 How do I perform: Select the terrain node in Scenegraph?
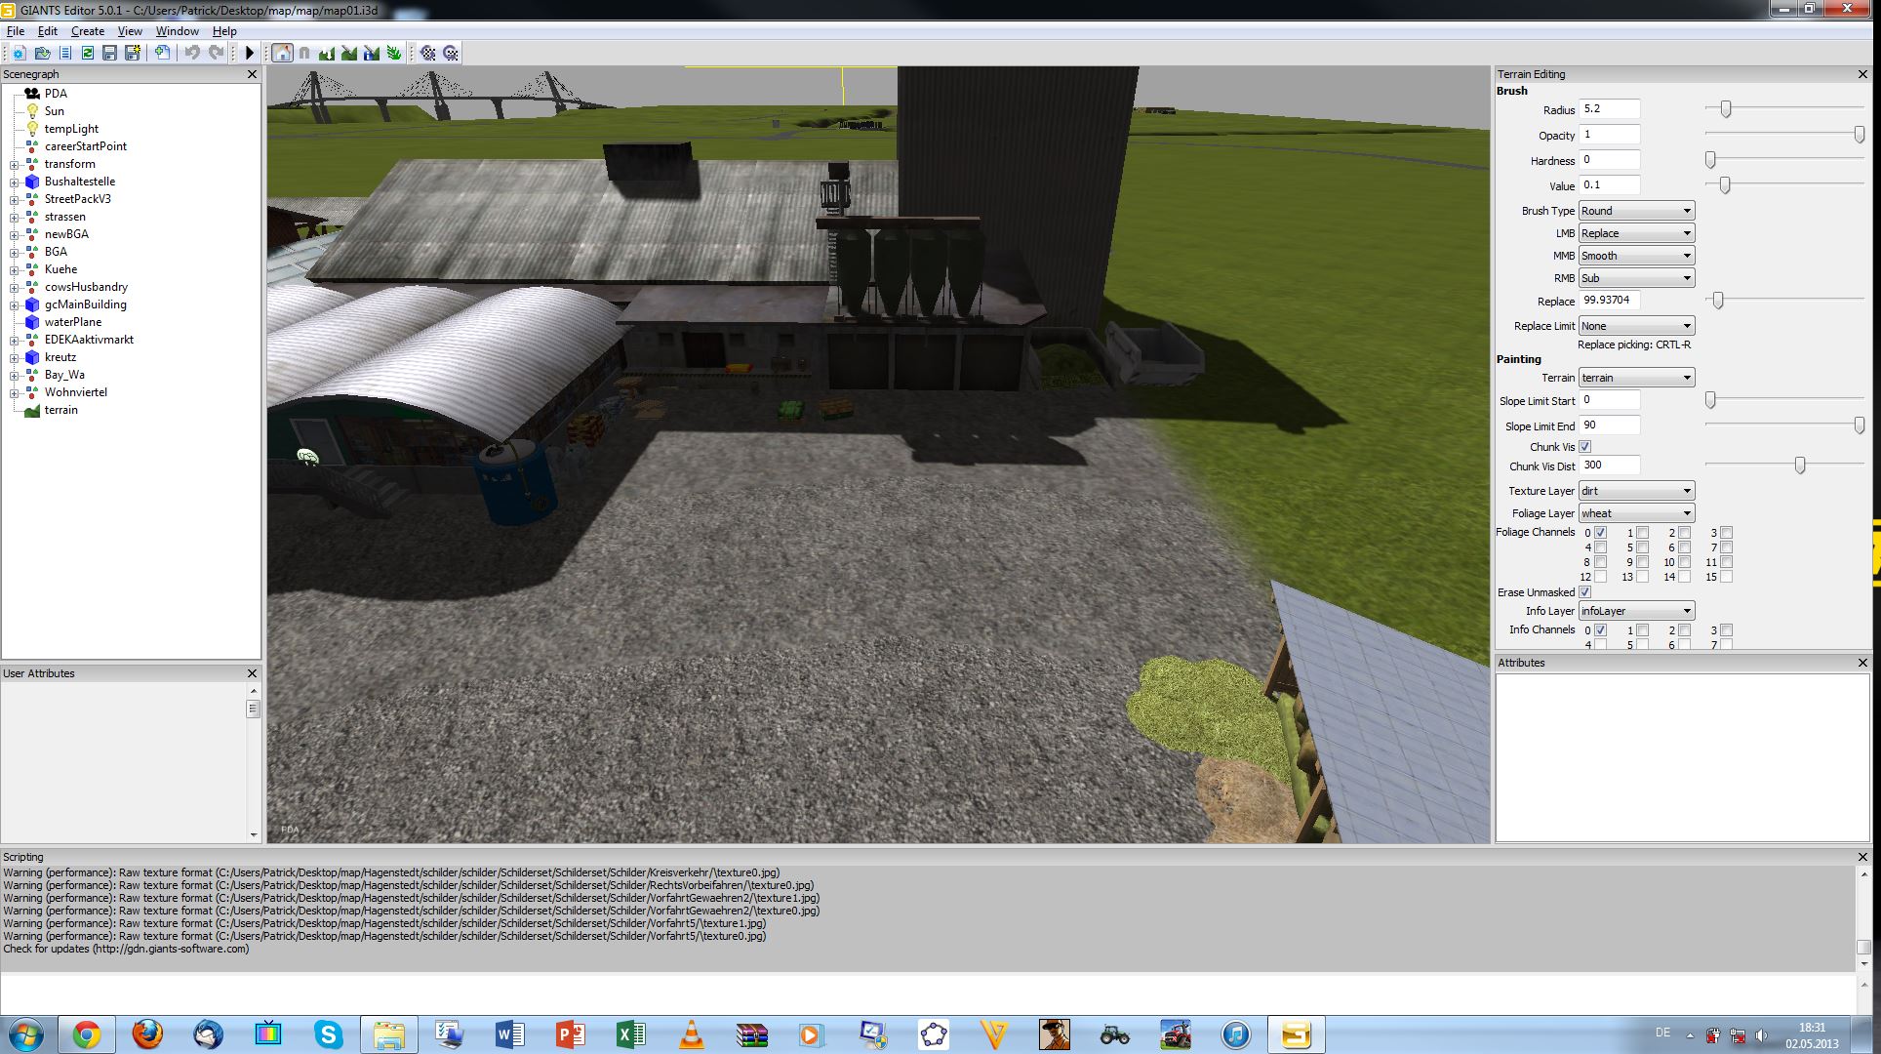pos(60,410)
